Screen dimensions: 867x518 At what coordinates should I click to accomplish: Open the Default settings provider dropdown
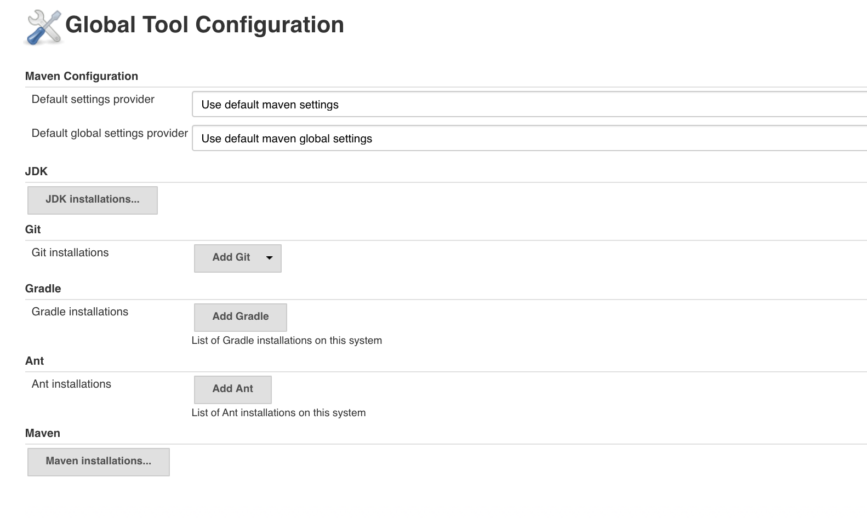point(529,104)
